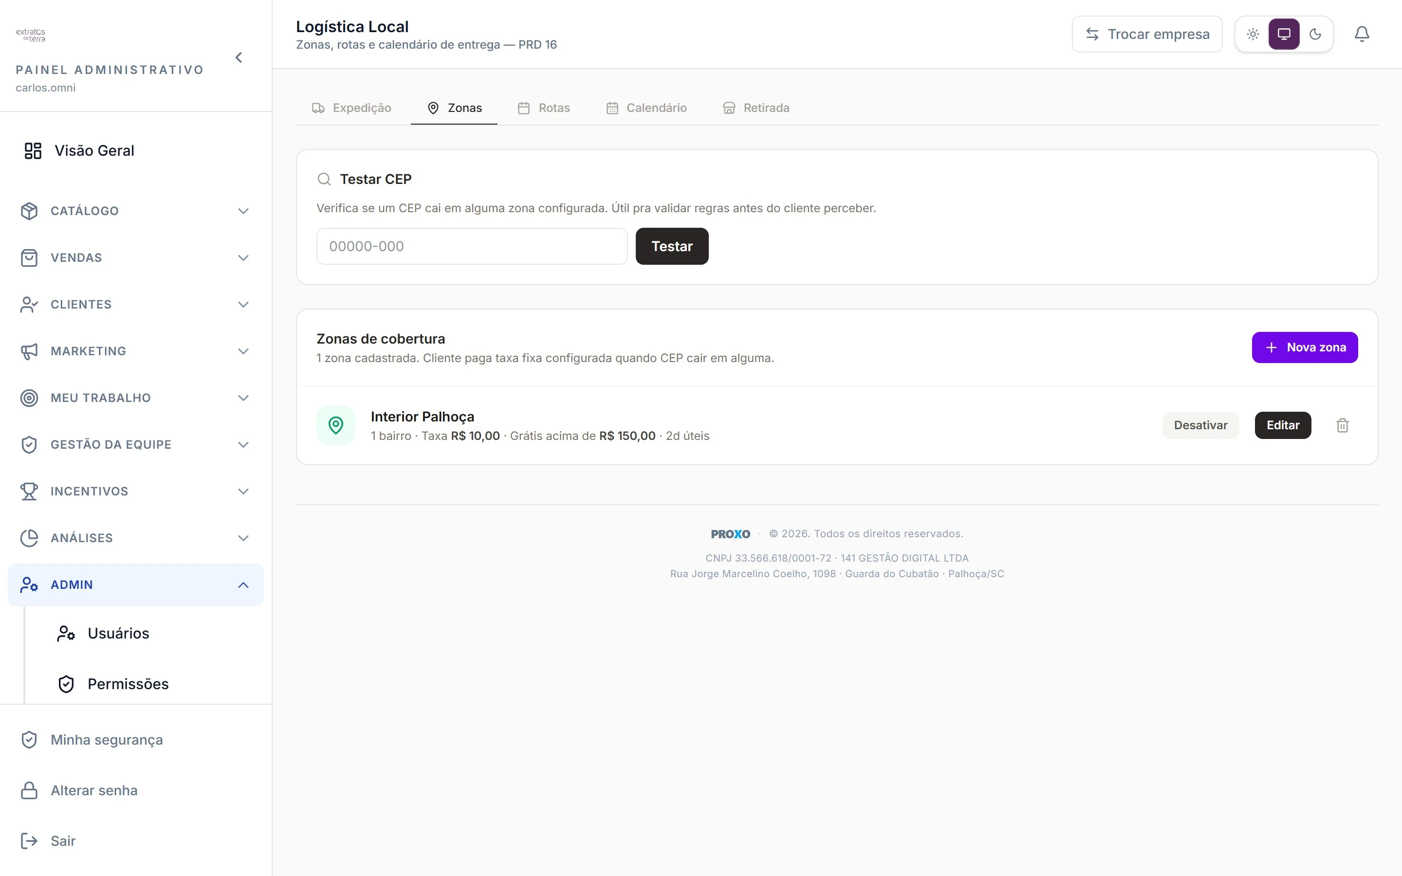
Task: Click the Usuários user-gear icon
Action: [x=66, y=633]
